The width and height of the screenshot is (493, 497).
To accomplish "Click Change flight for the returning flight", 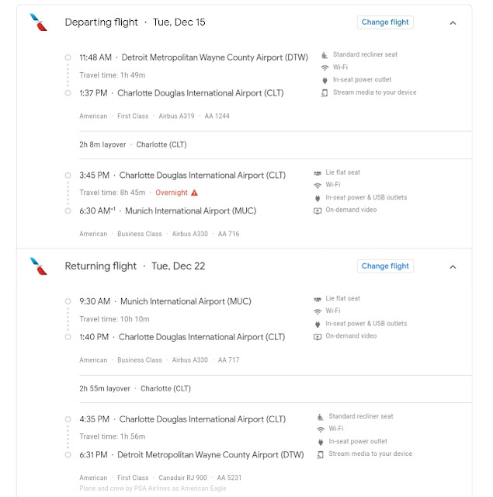I will 385,266.
